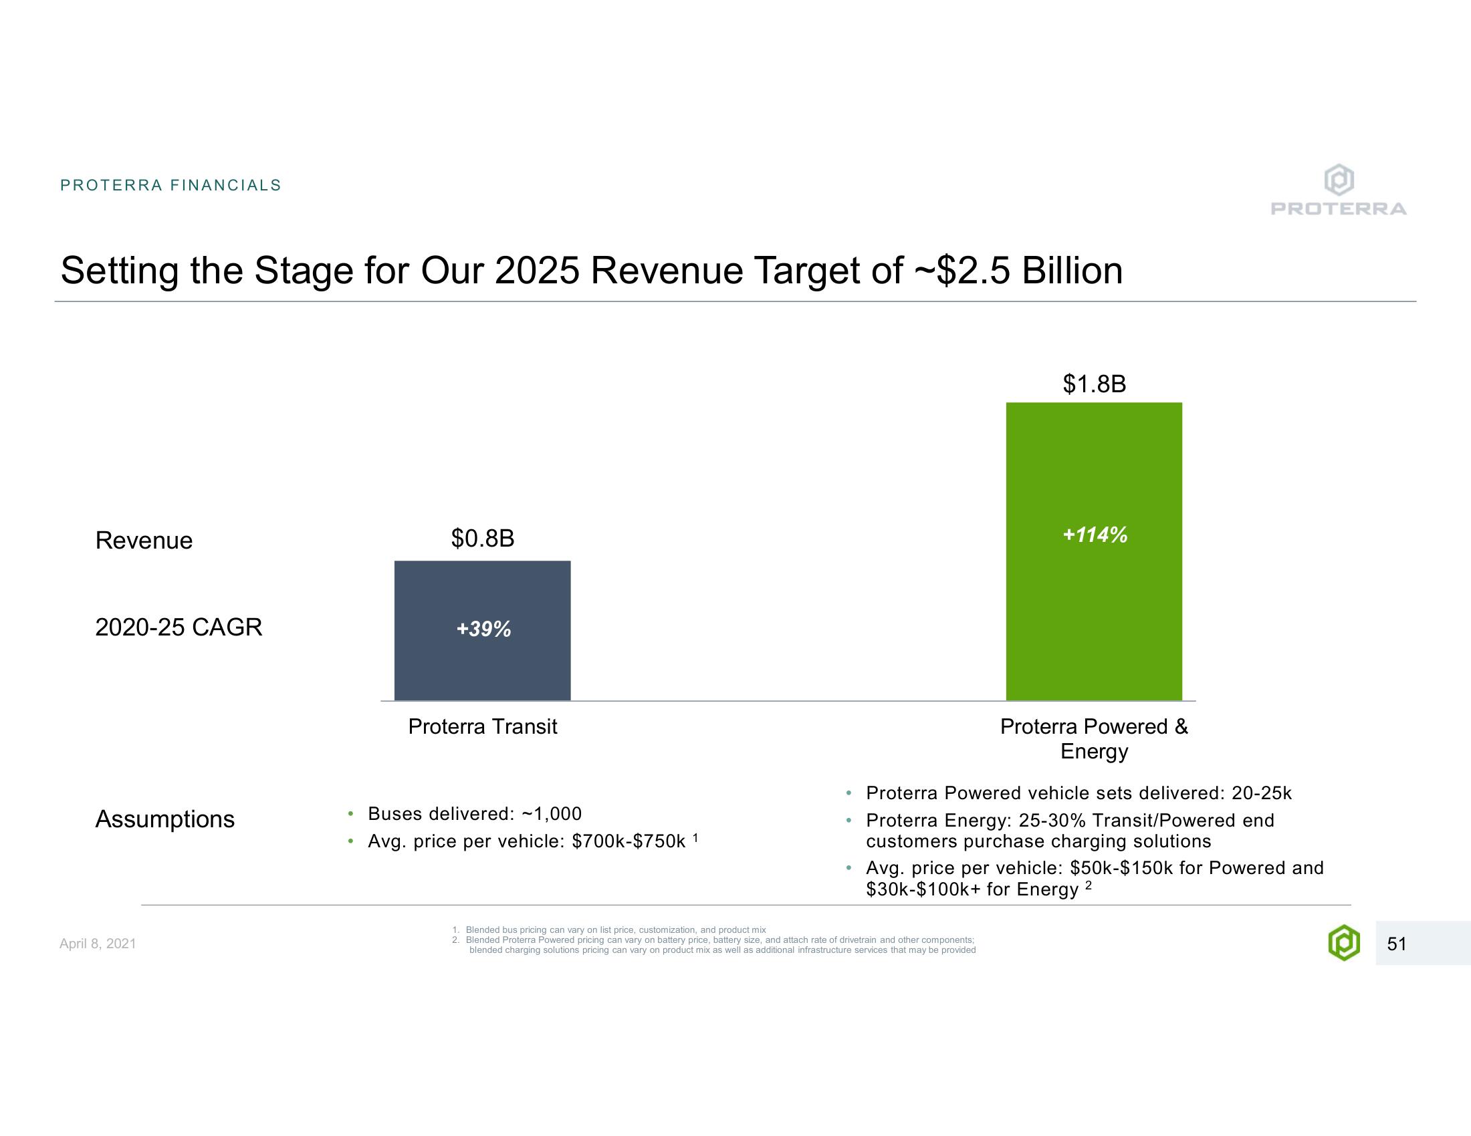Click footnote 1 about blended bus pricing
Image resolution: width=1471 pixels, height=1136 pixels.
[609, 930]
